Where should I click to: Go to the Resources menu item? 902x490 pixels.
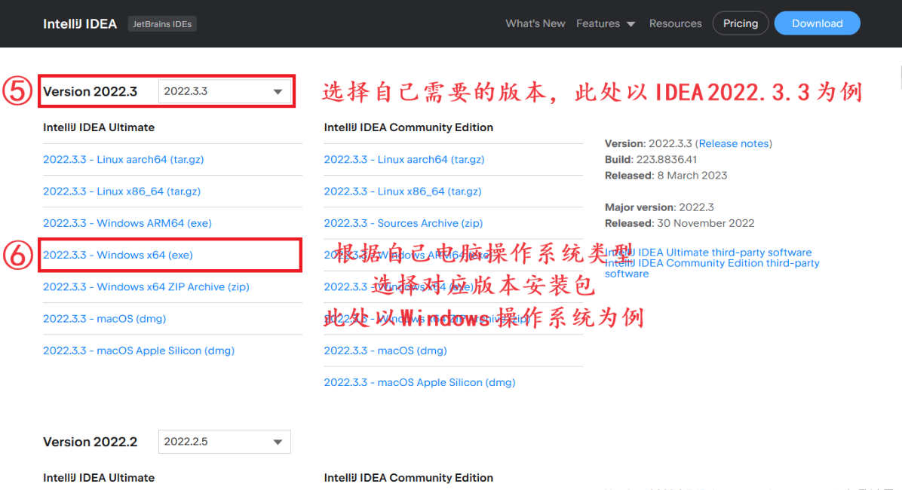(675, 23)
